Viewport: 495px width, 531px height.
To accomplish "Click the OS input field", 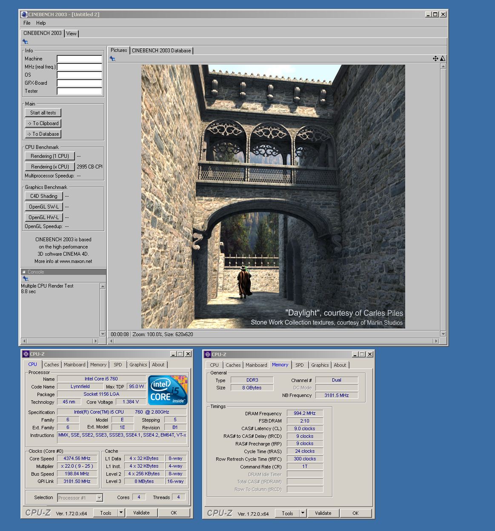I will (80, 75).
